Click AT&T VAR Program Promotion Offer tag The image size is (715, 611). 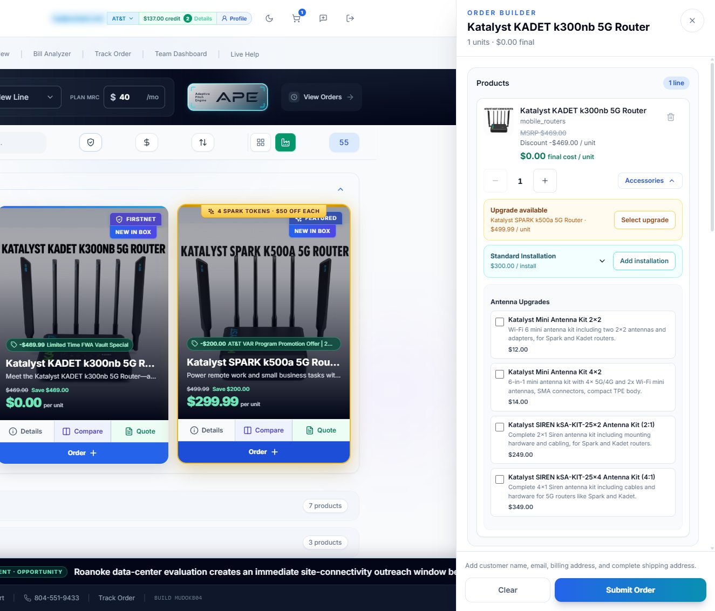coord(263,344)
